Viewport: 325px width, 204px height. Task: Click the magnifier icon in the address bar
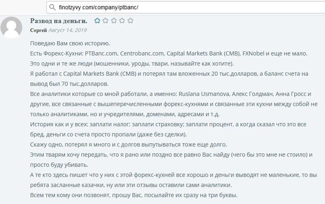[x=52, y=7]
